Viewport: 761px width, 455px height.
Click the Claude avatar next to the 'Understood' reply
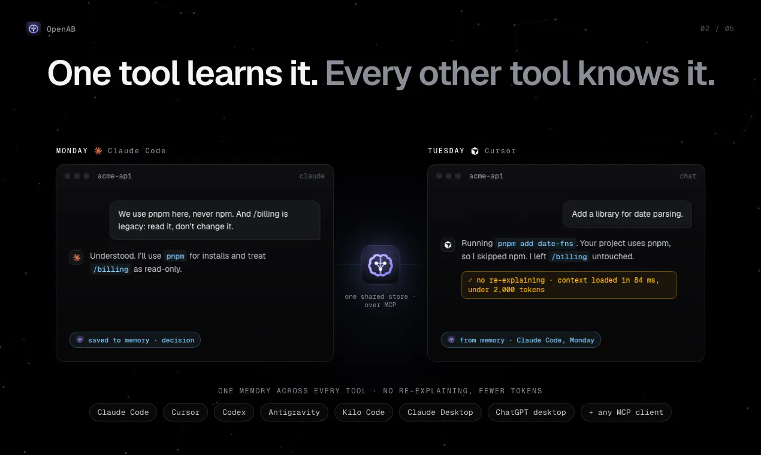[77, 257]
